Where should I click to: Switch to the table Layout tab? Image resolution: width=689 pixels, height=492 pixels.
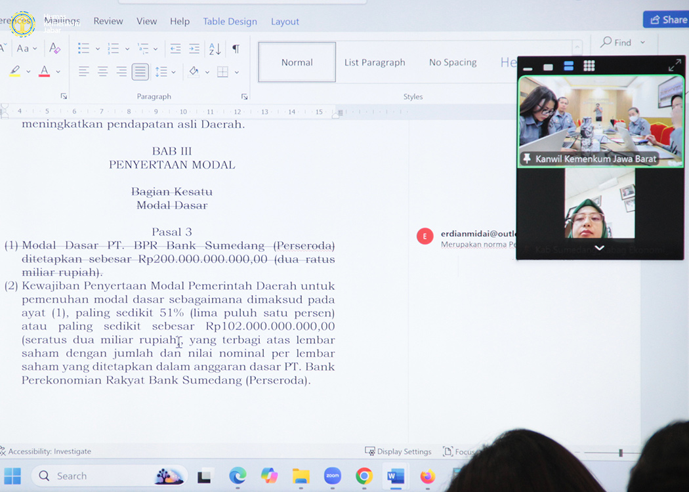pyautogui.click(x=285, y=22)
